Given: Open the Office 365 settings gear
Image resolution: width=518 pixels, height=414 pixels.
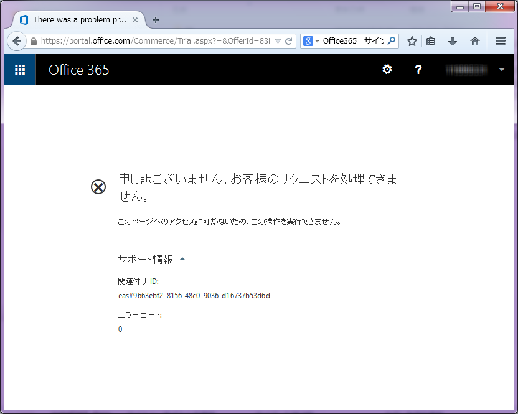Looking at the screenshot, I should coord(387,69).
